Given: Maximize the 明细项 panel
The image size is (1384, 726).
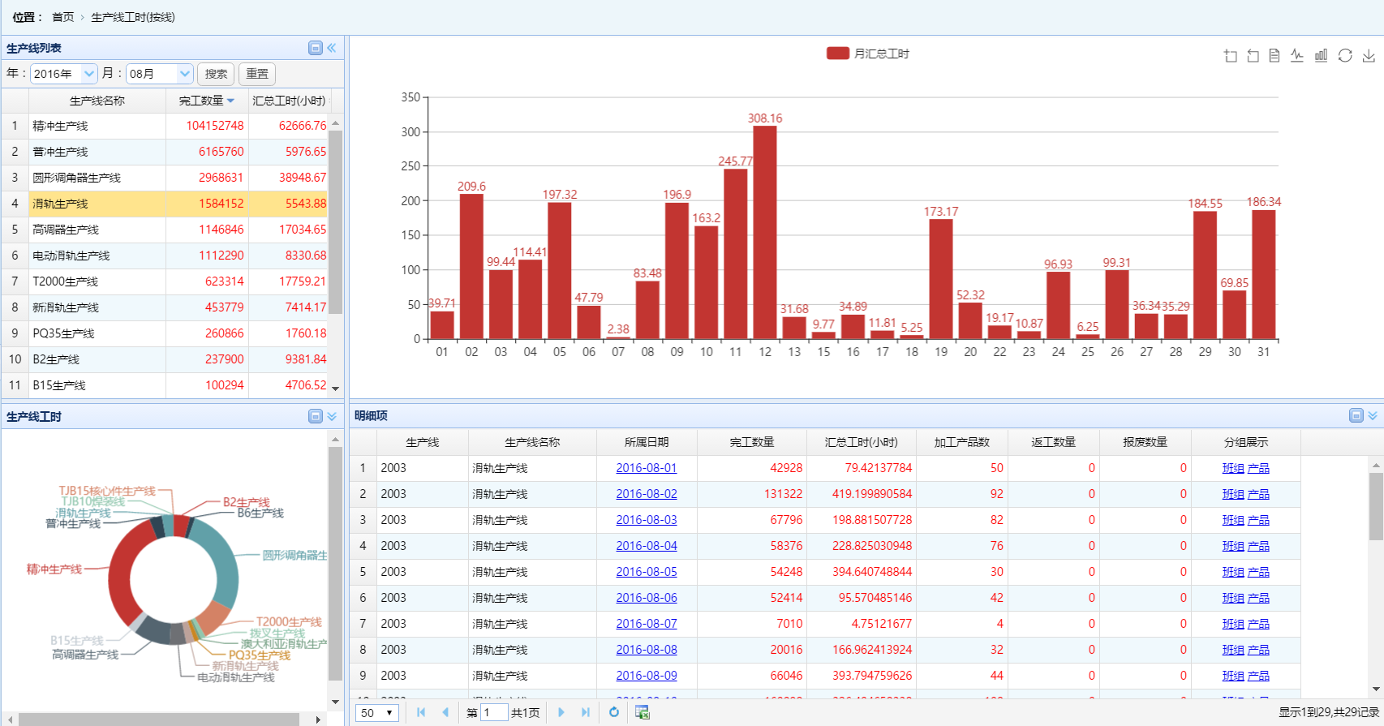Looking at the screenshot, I should 1356,415.
